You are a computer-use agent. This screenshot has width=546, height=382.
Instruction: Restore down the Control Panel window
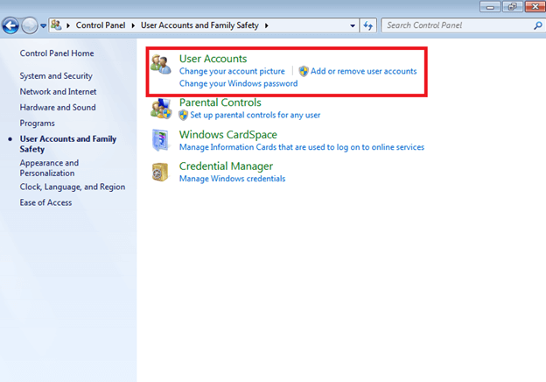pyautogui.click(x=512, y=7)
